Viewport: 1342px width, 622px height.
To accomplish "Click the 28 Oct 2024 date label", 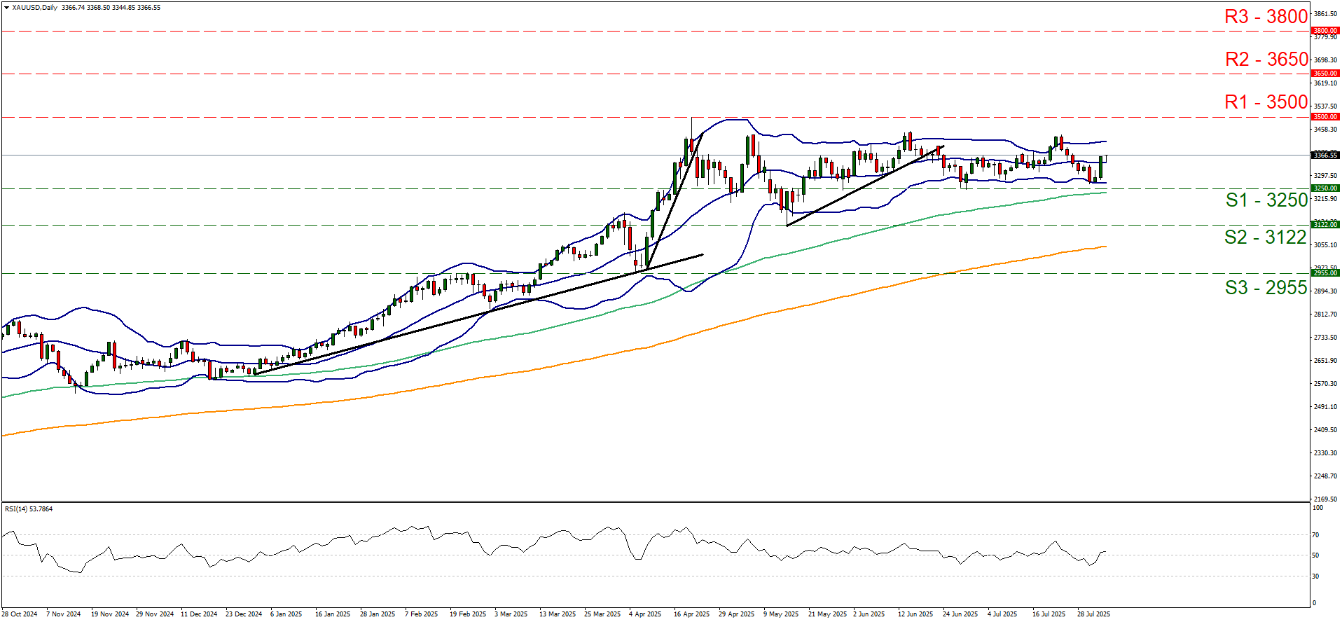I will [x=20, y=614].
